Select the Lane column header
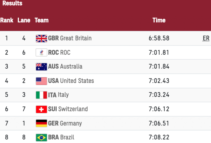 click(x=24, y=20)
